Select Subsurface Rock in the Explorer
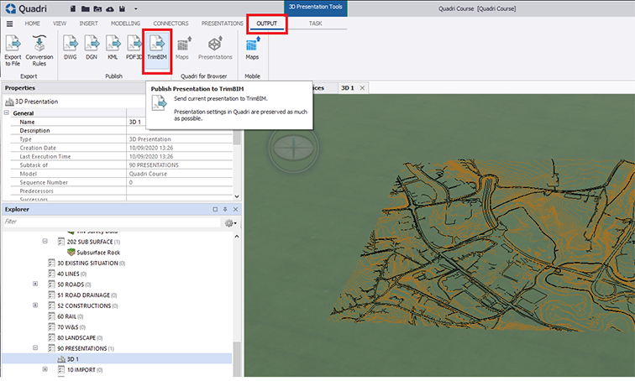Viewport: 635px width, 381px height. click(x=97, y=252)
